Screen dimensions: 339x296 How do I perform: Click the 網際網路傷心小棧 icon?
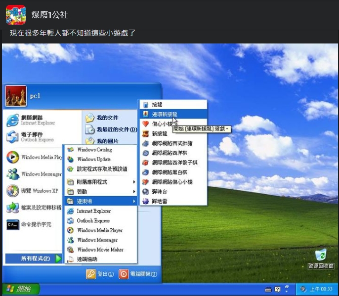click(145, 182)
